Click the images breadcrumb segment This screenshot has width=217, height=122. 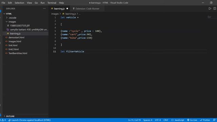55,14
